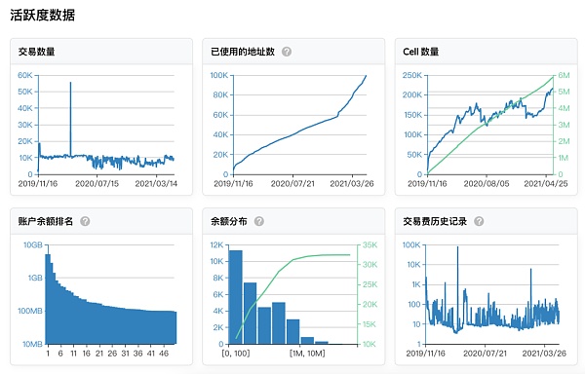Click the 2020/07/15 label on 交易数量 axis

[x=97, y=184]
